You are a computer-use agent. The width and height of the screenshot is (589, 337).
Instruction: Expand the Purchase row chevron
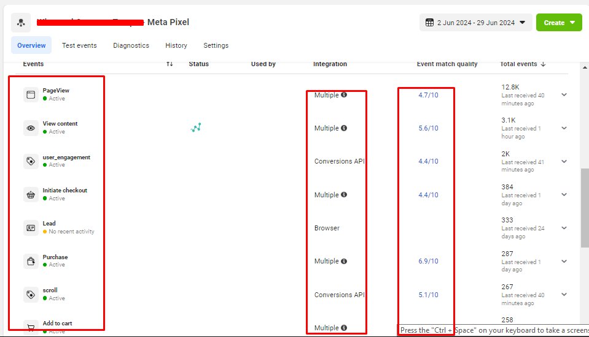564,261
